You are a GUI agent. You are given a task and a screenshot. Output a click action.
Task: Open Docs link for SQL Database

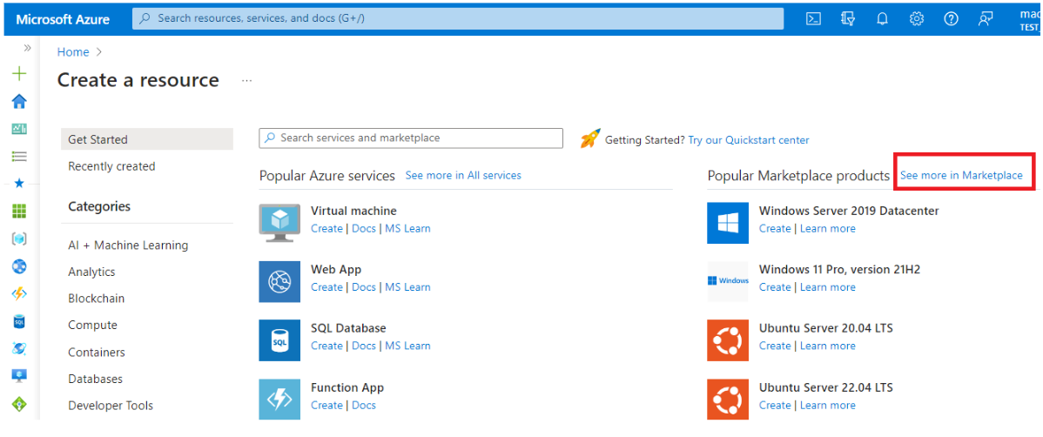click(364, 346)
